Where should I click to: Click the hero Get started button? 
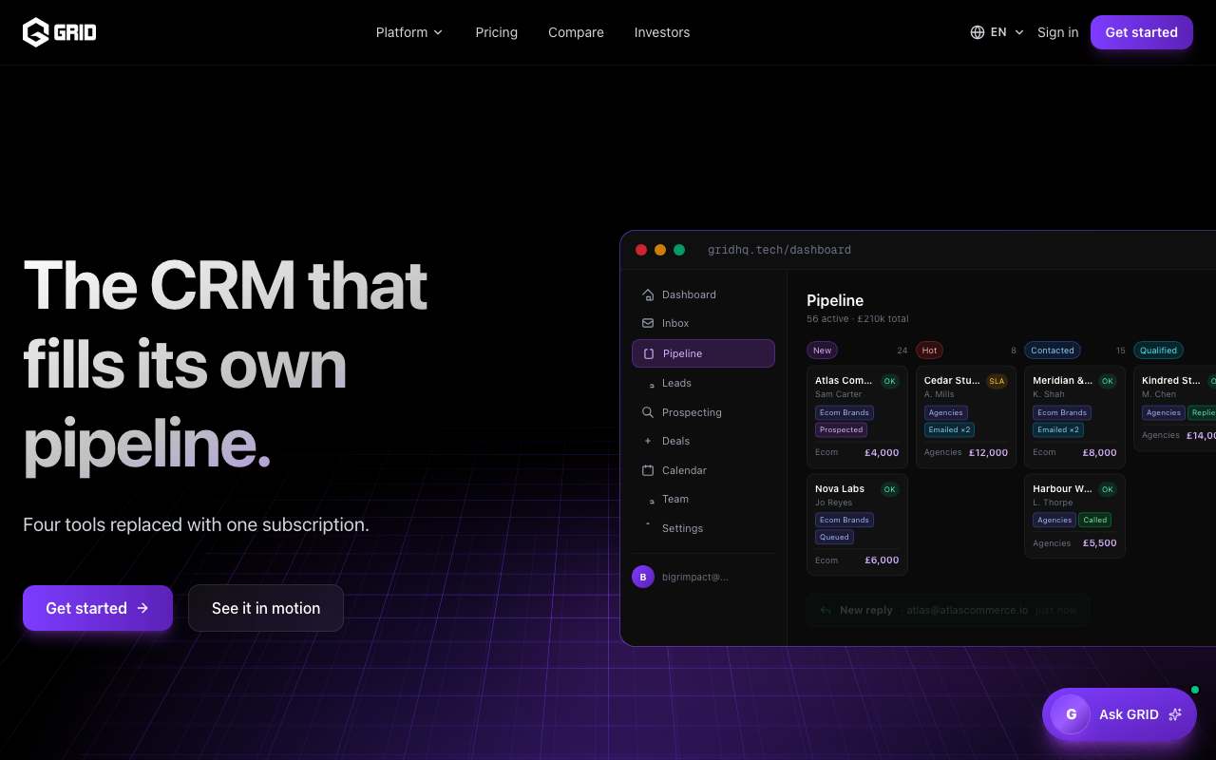(98, 608)
